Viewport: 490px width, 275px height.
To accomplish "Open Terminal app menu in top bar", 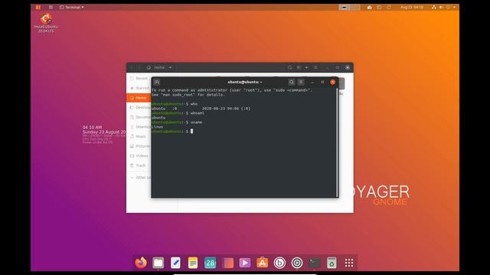I will [71, 7].
